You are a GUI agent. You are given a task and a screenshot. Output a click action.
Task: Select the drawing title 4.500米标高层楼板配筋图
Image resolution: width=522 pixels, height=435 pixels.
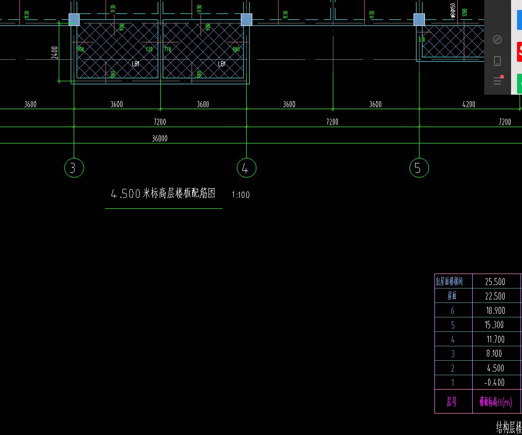(163, 193)
